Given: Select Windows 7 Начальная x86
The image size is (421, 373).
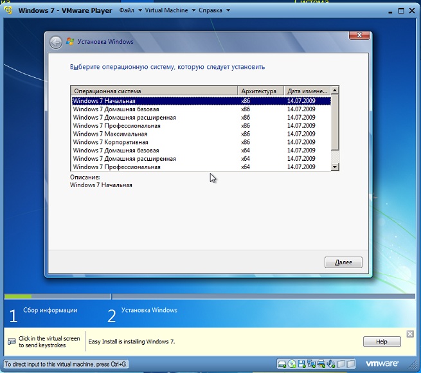Looking at the screenshot, I should [201, 101].
